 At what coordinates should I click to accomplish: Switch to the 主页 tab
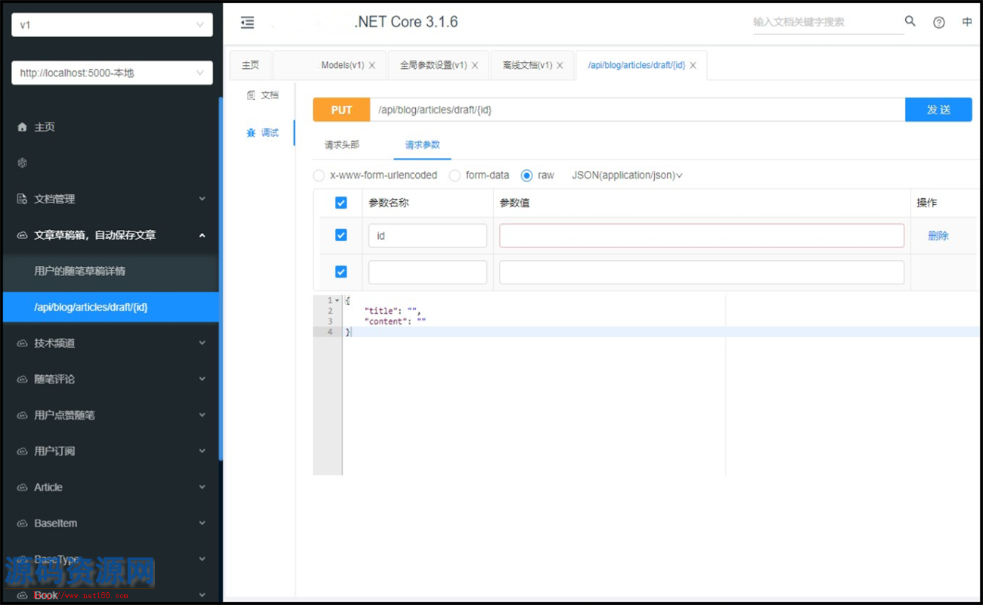coord(250,66)
